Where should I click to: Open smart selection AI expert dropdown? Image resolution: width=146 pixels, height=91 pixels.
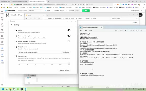pyautogui.click(x=60, y=11)
